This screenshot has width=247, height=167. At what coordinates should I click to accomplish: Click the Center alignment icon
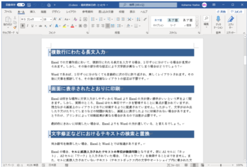(98, 26)
